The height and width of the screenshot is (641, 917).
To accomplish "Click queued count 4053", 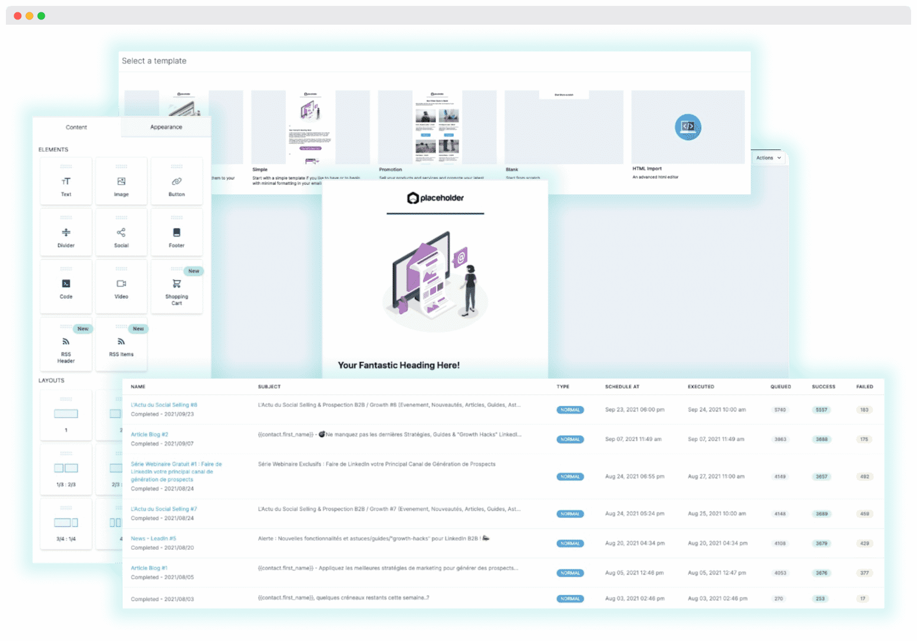I will click(x=780, y=573).
